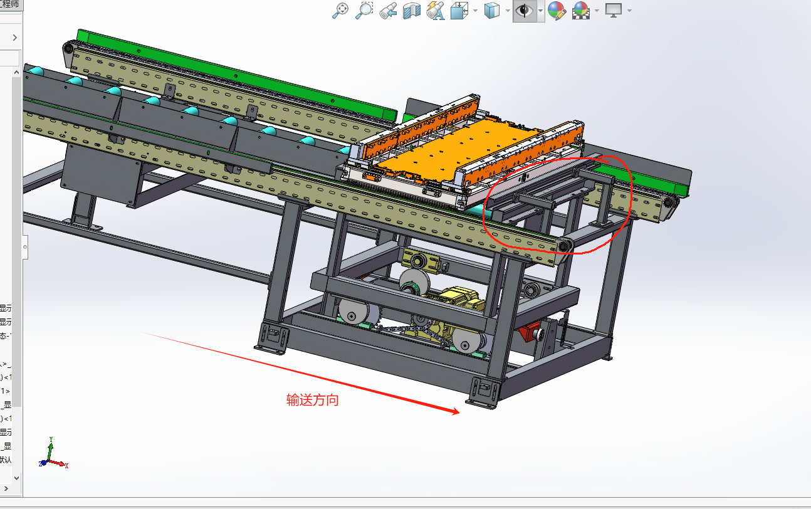Click the View Settings monitor icon

(613, 10)
